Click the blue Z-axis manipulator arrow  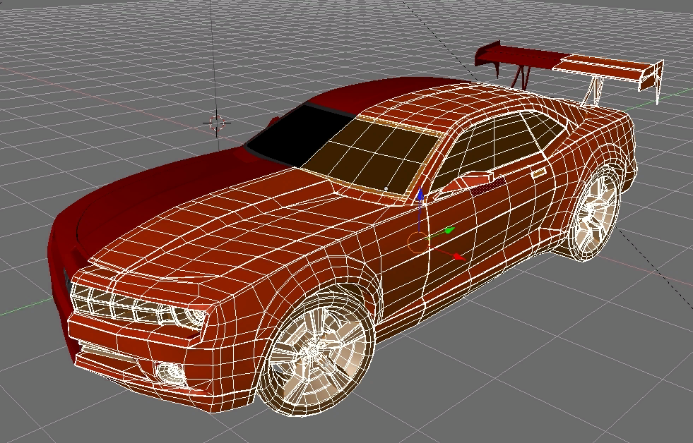(x=420, y=195)
